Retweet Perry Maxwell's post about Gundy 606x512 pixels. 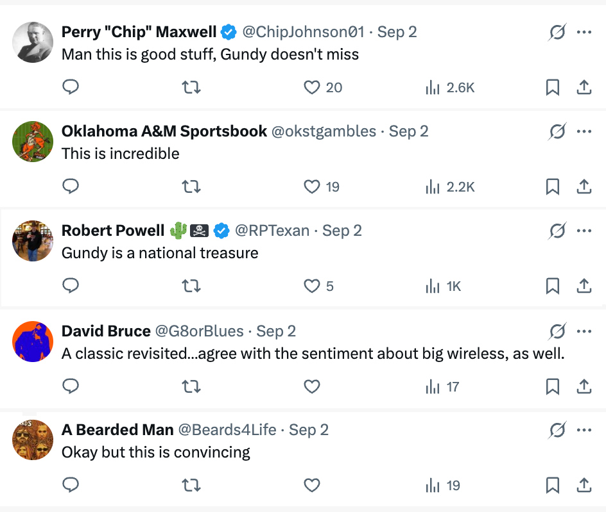tap(191, 87)
